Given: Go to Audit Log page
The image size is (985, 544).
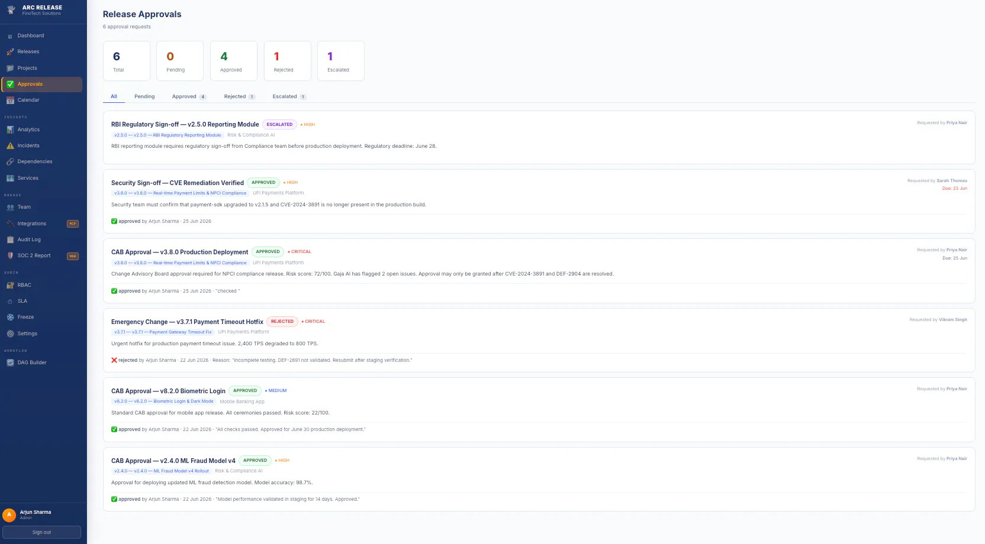Looking at the screenshot, I should pyautogui.click(x=41, y=239).
